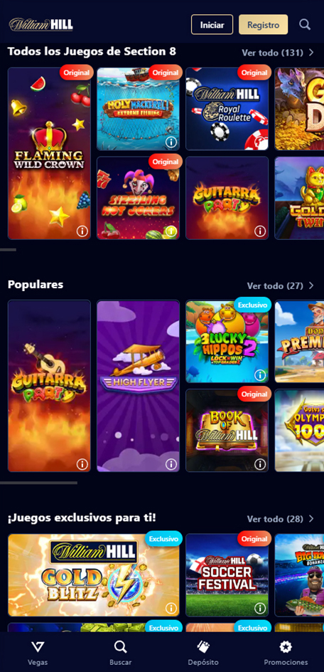324x672 pixels.
Task: Expand Ver todo (27) in Populares
Action: 281,285
